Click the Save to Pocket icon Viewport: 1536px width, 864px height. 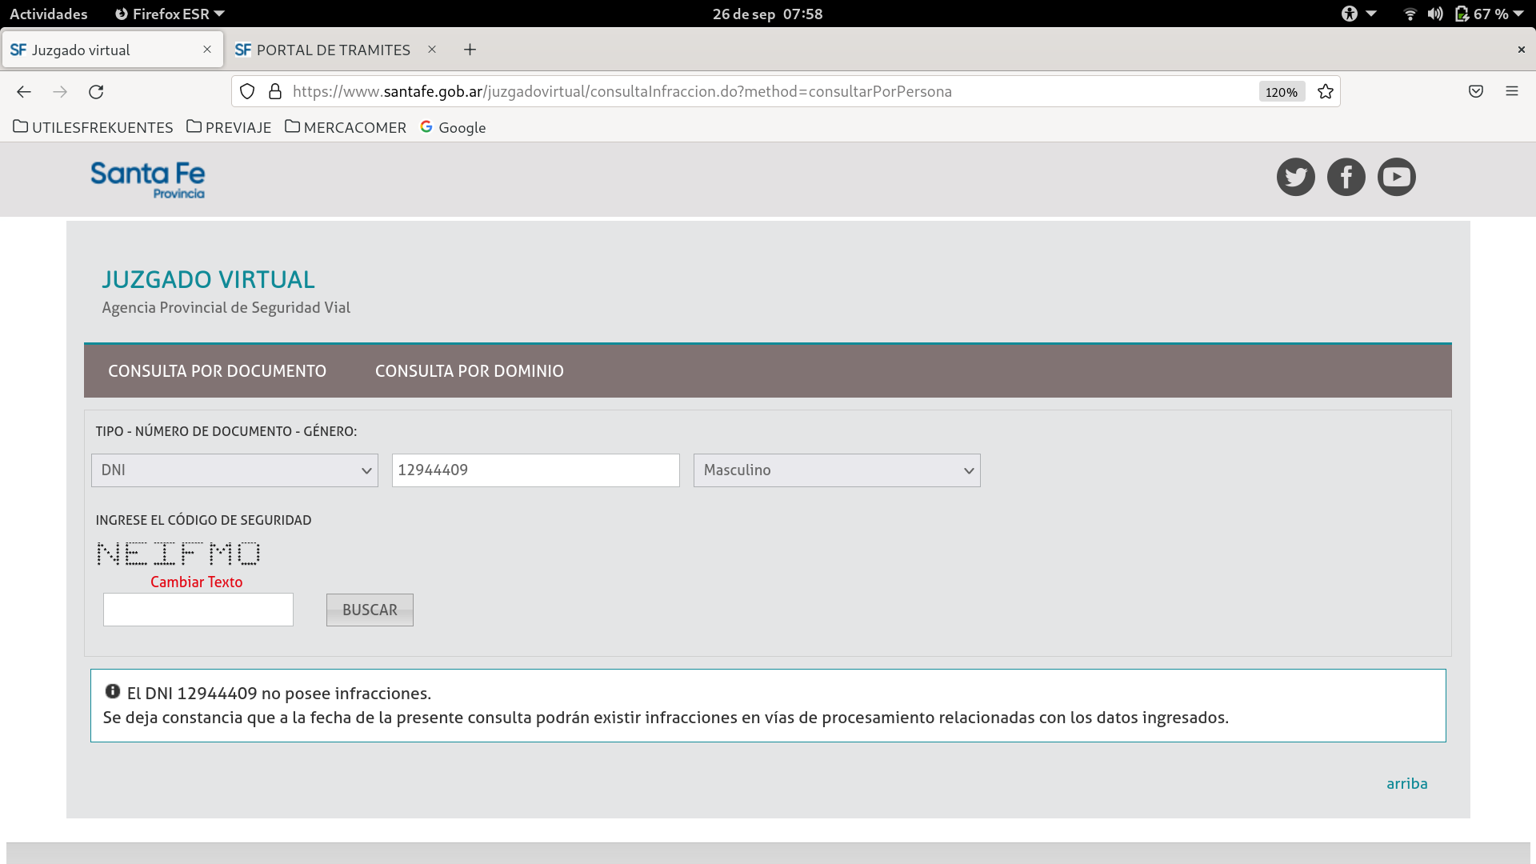(1476, 92)
